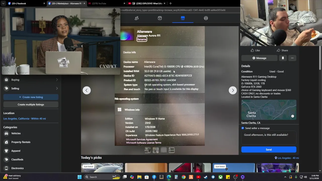Click the browser address bar URL
Screen dimensions: 322x181
pyautogui.click(x=173, y=10)
